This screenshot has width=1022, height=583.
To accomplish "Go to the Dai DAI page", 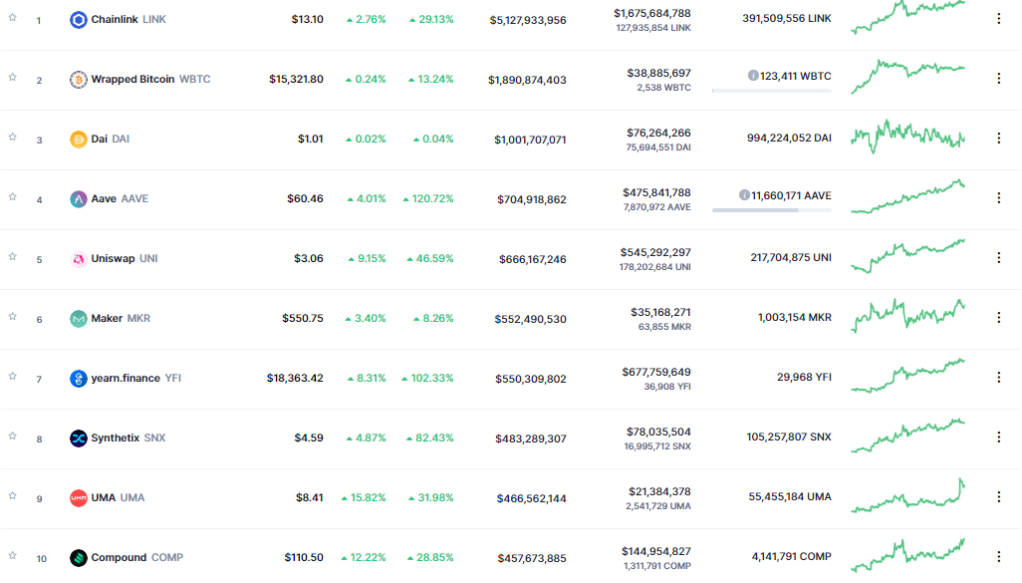I will 111,139.
